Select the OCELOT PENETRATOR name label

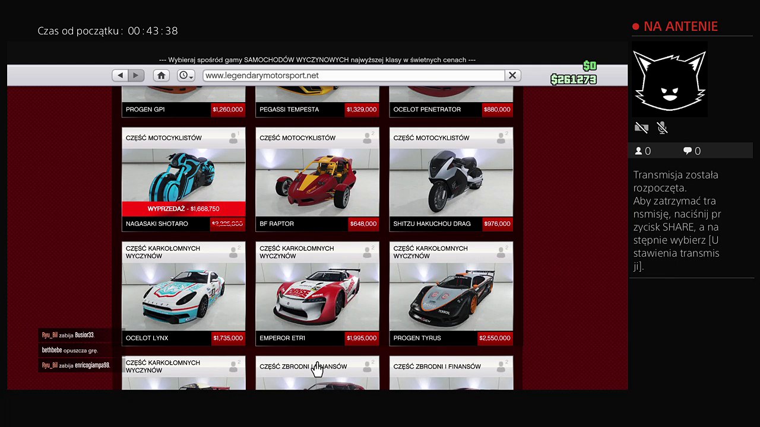pos(427,110)
